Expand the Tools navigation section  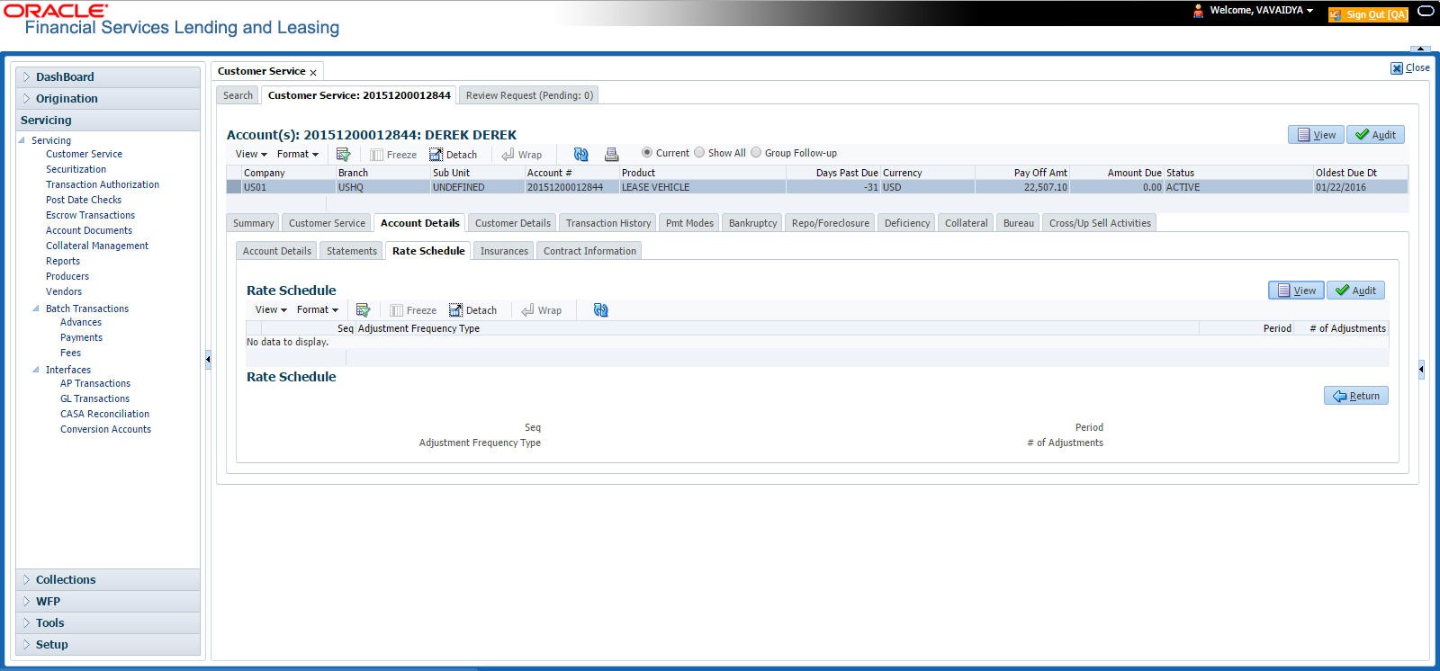(108, 623)
